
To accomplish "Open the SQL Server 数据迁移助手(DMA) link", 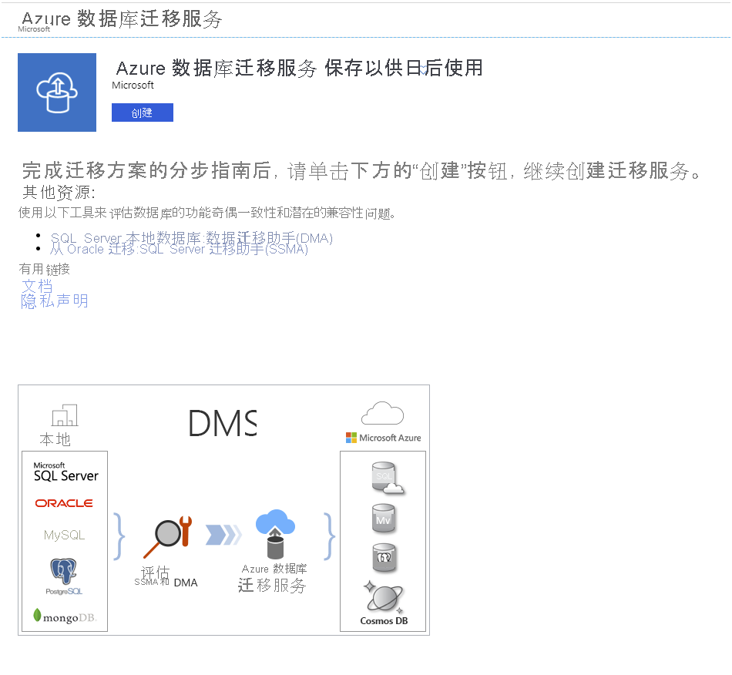I will click(x=191, y=237).
